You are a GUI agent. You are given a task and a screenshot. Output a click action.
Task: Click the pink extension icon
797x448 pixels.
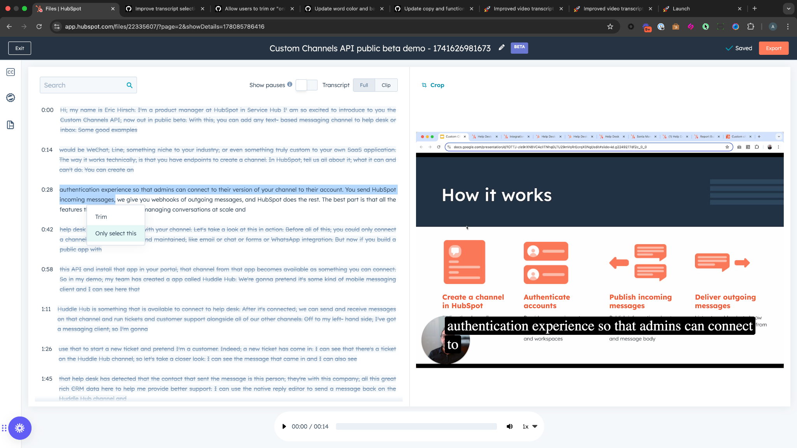691,26
